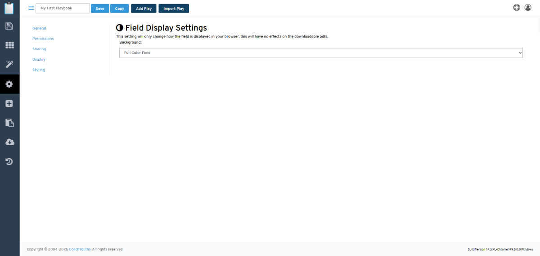Open the Background dropdown showing Full Color Field
The image size is (540, 256).
pos(321,53)
